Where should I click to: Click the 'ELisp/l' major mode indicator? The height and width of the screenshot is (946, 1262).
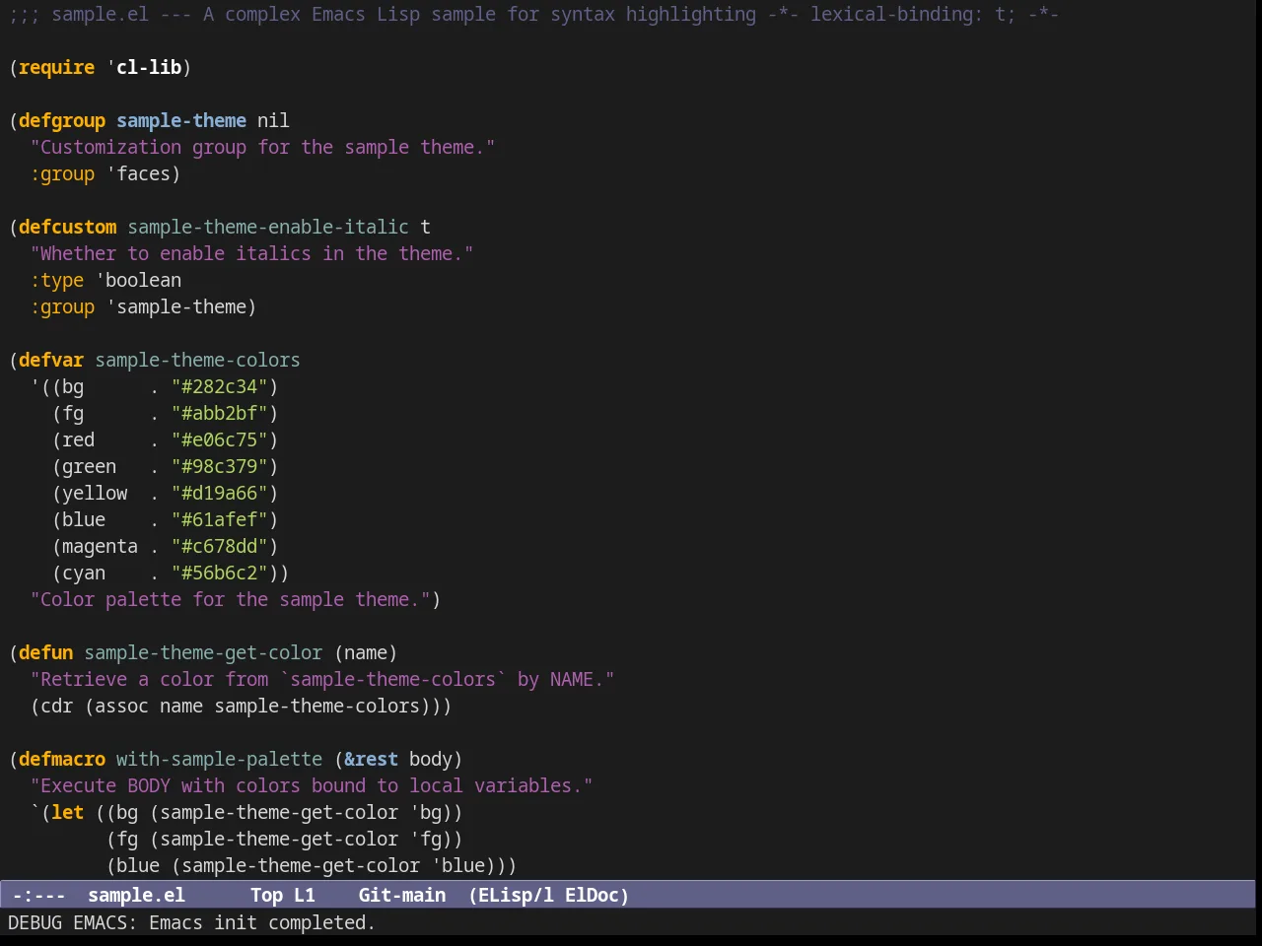pos(516,895)
